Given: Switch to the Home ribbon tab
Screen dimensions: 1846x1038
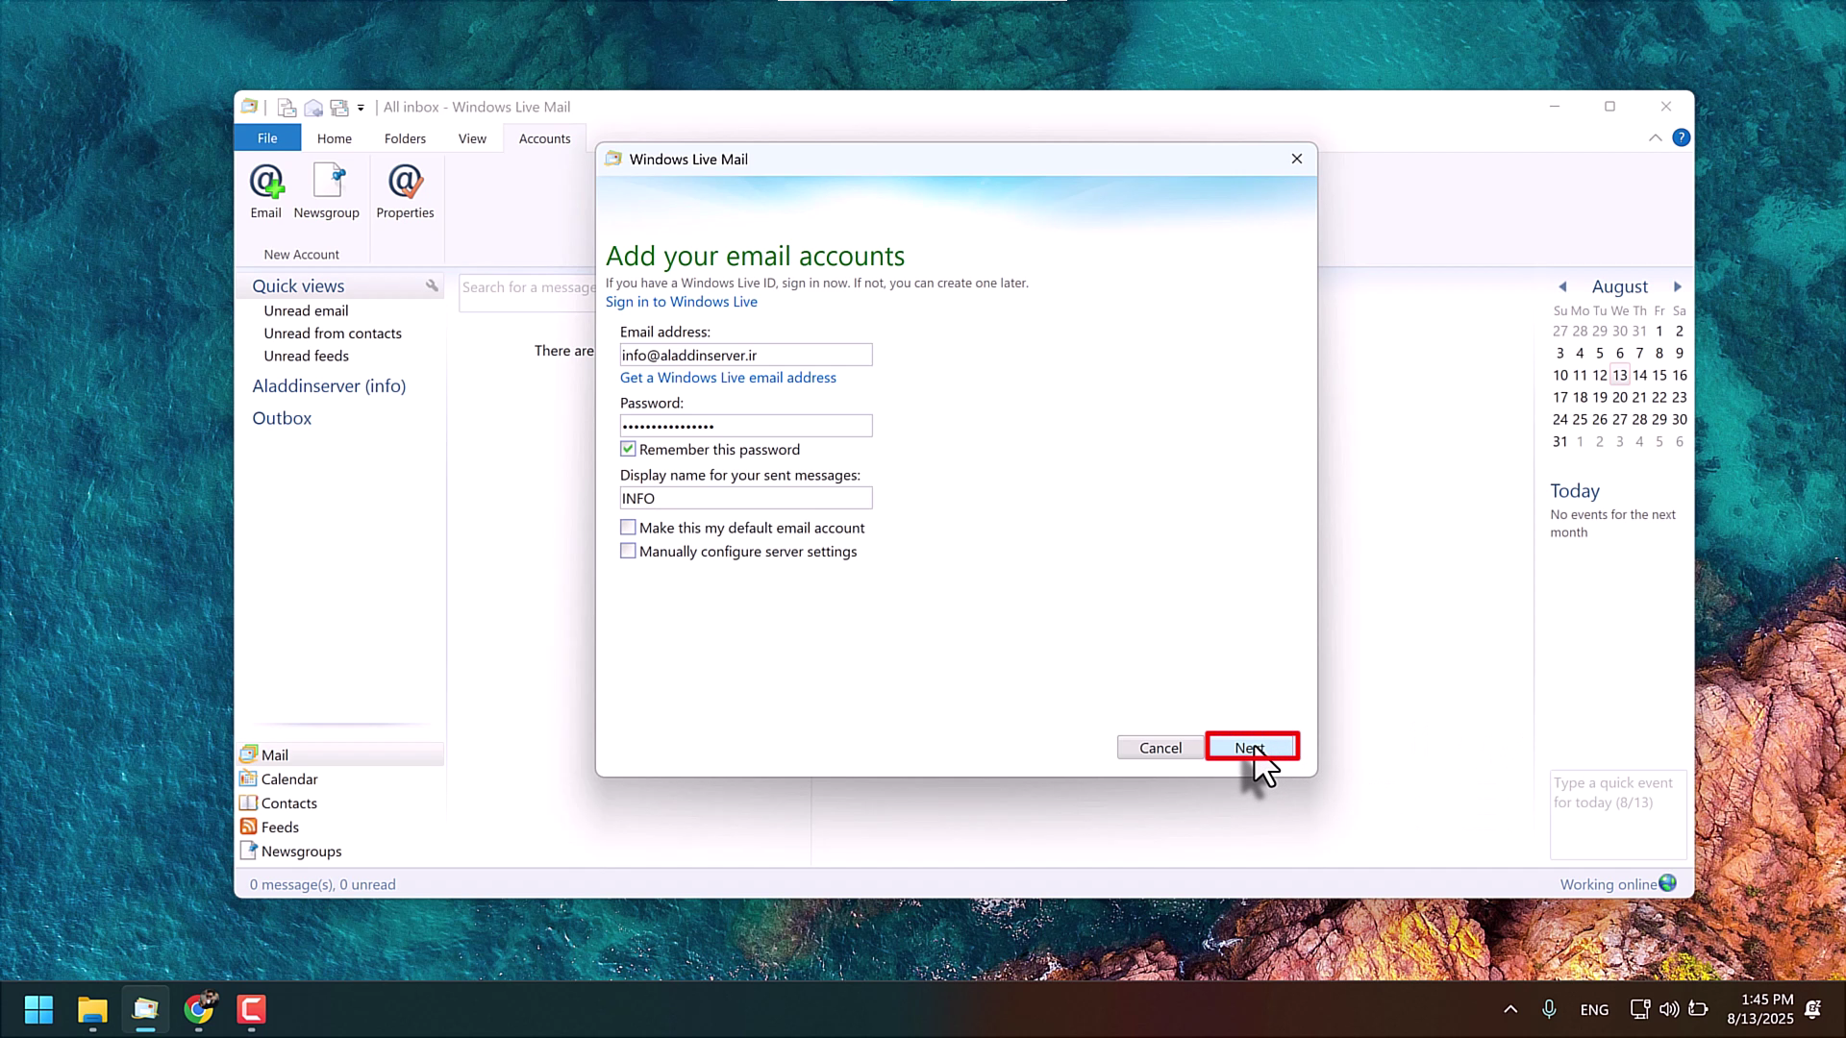Looking at the screenshot, I should click(335, 138).
